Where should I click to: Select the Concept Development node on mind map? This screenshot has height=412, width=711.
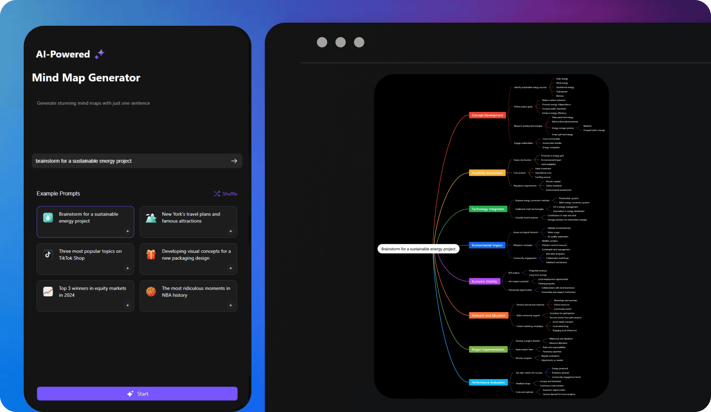click(486, 115)
